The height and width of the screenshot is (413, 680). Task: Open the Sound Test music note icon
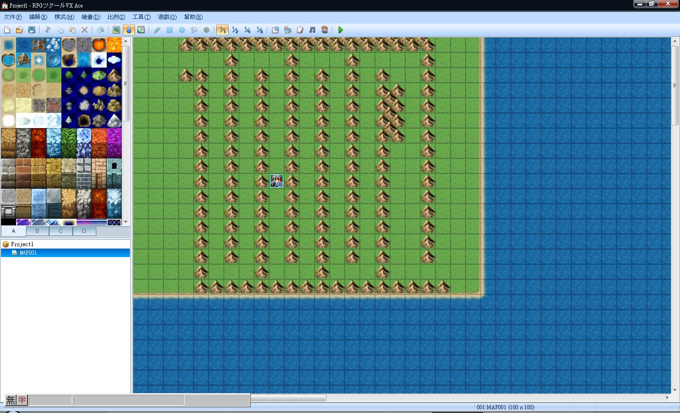point(312,30)
